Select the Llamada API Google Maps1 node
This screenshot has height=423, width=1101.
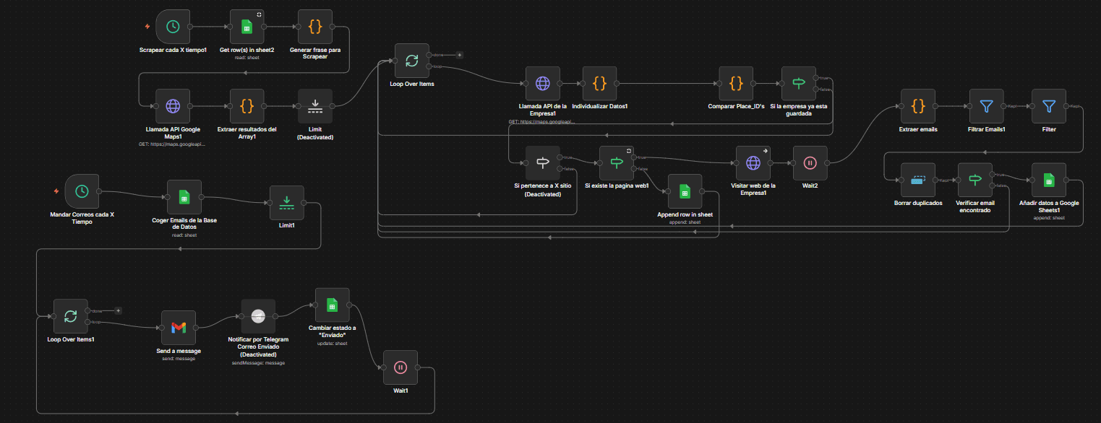click(173, 107)
